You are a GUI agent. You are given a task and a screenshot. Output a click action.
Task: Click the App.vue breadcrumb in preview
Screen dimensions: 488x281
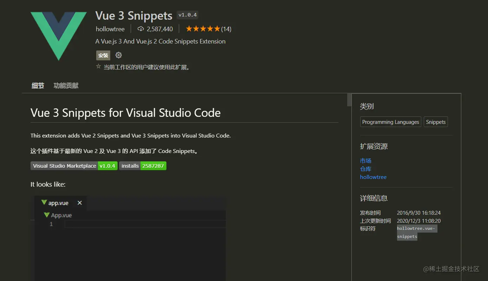58,215
